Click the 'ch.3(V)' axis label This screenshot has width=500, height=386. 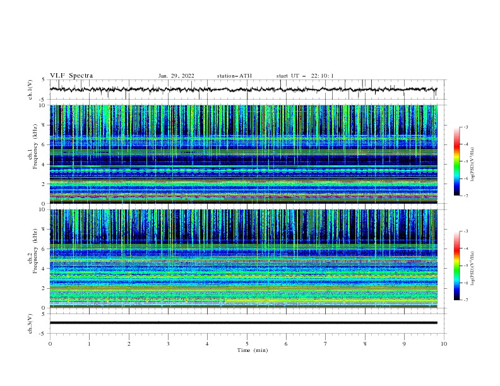[x=30, y=324]
